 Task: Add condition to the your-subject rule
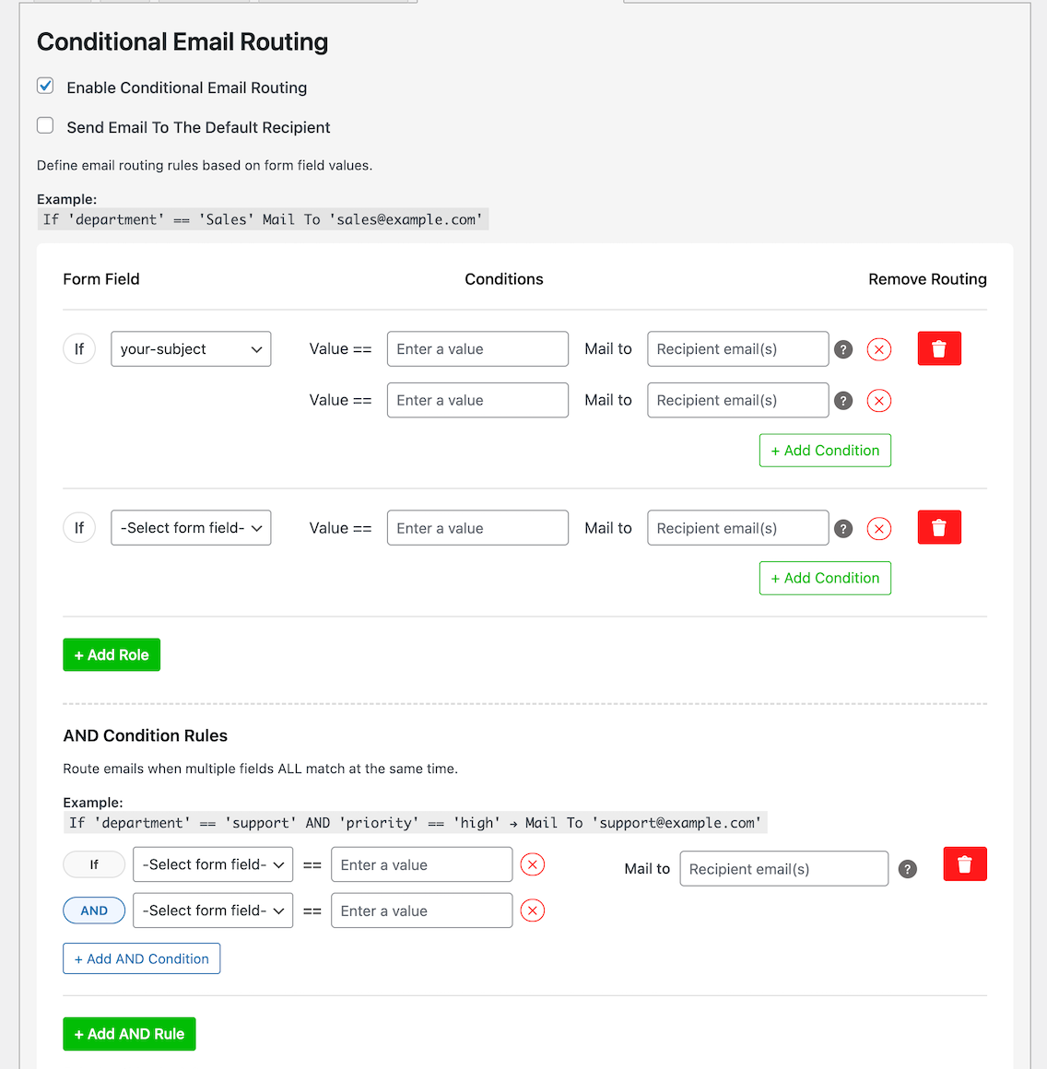click(x=825, y=451)
